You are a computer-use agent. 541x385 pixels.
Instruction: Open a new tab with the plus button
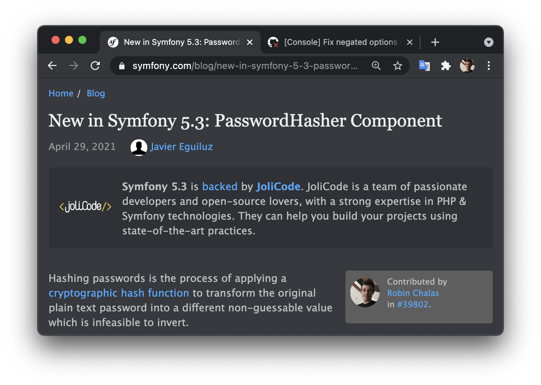435,42
